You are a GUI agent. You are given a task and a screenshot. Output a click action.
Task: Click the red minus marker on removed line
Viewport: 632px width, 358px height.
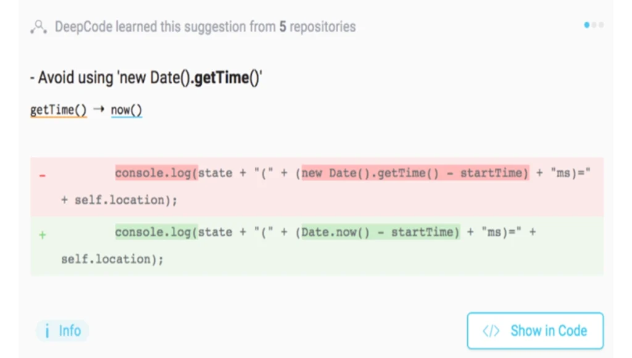click(x=43, y=175)
